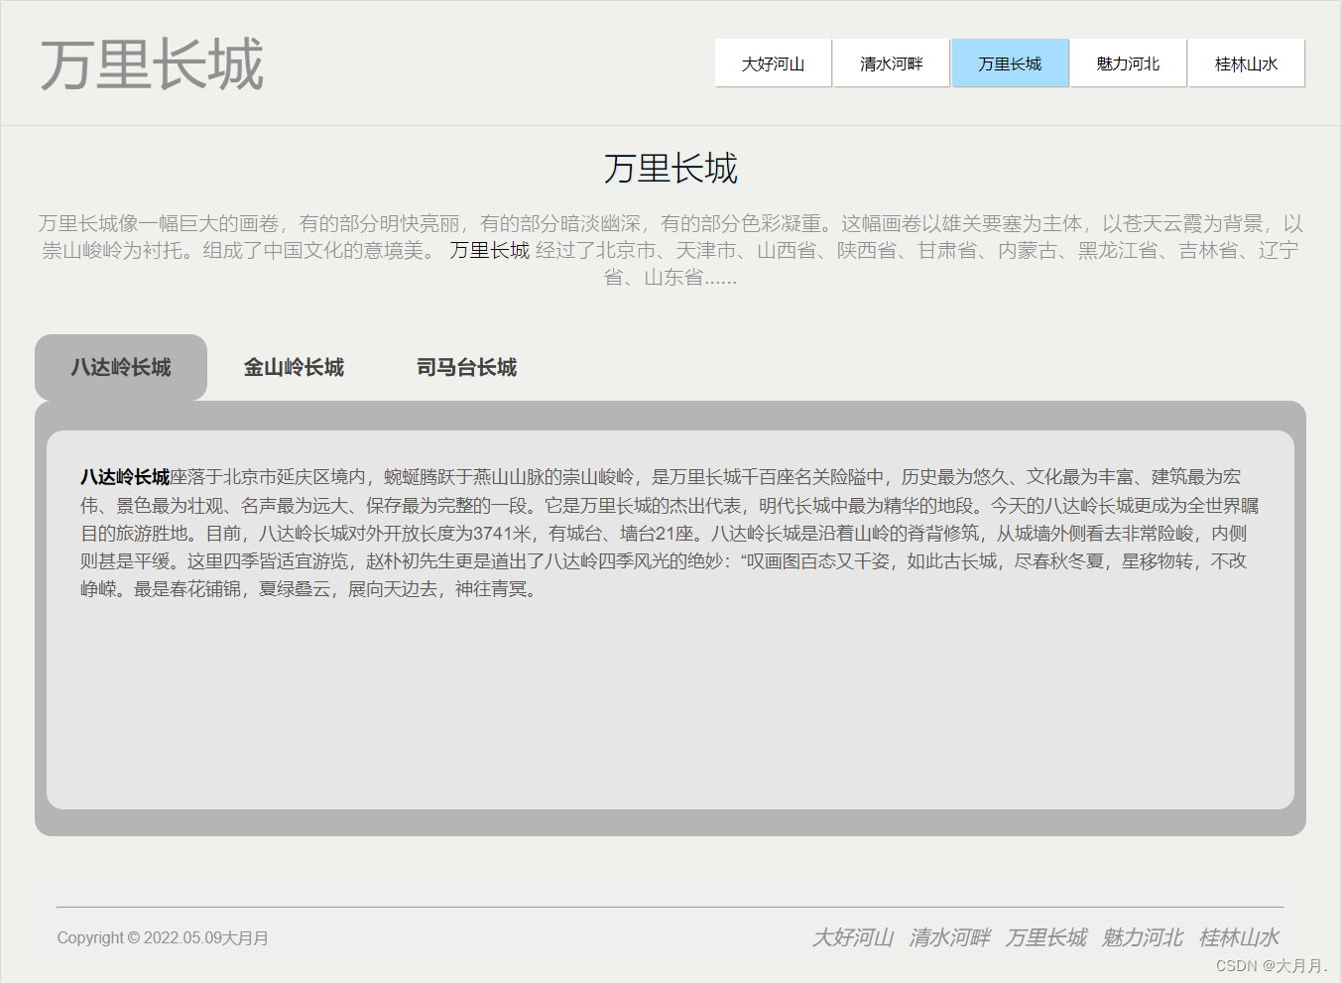1342x983 pixels.
Task: Follow the footer link 桂林山水
Action: coord(1239,937)
